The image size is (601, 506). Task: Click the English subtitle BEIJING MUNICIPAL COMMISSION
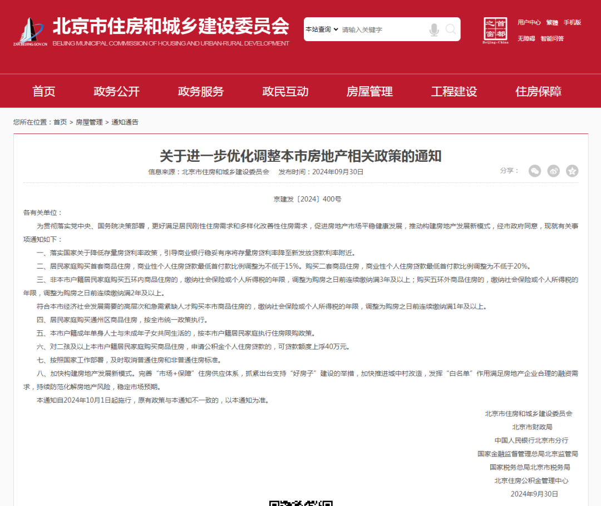click(171, 43)
